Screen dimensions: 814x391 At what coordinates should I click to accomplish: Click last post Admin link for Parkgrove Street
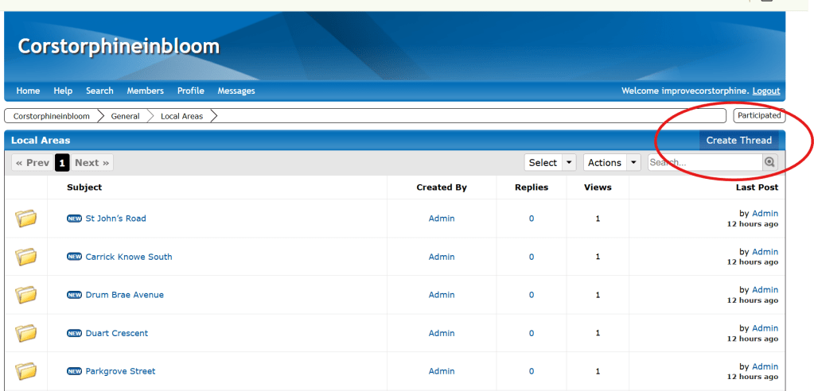coord(765,366)
